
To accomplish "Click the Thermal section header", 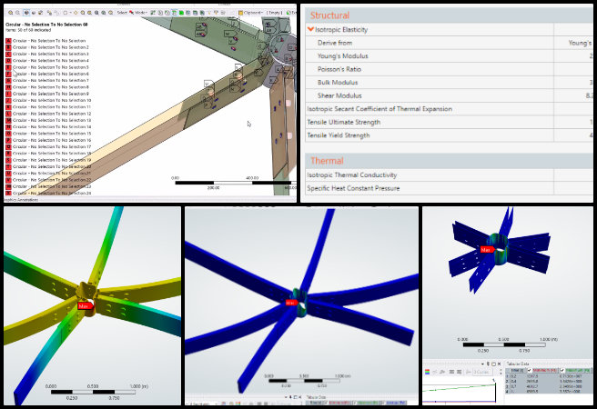I will (x=327, y=160).
